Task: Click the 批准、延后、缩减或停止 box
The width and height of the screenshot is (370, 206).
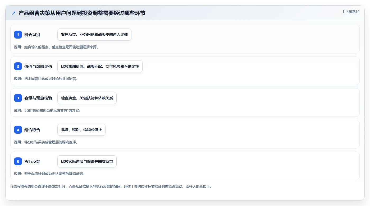Action: pos(81,130)
